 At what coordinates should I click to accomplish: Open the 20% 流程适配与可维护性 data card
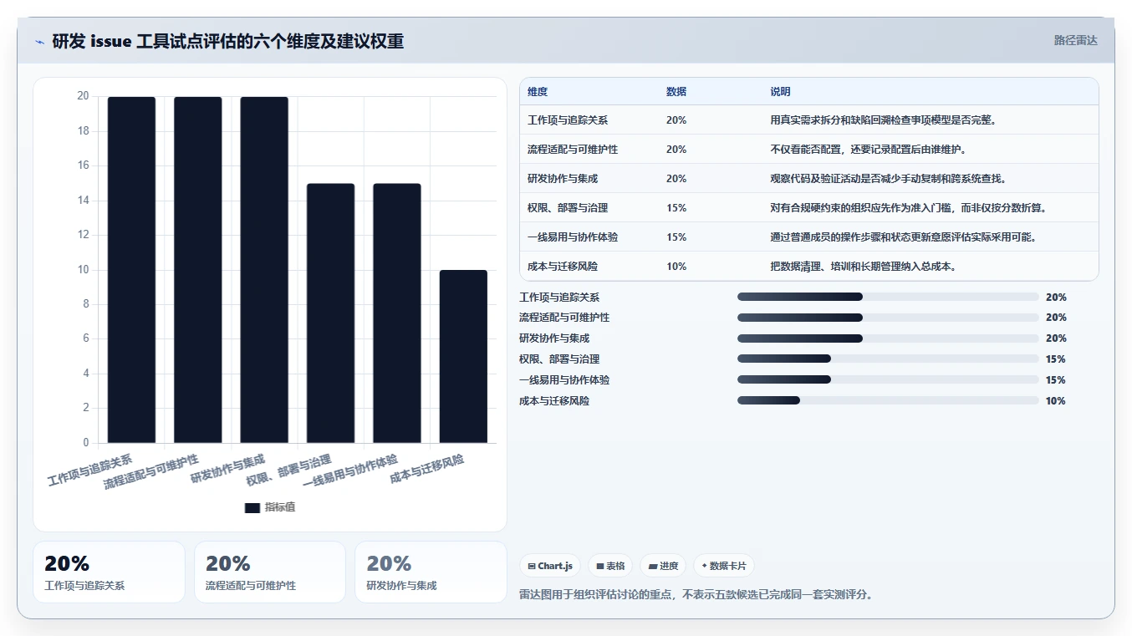269,572
